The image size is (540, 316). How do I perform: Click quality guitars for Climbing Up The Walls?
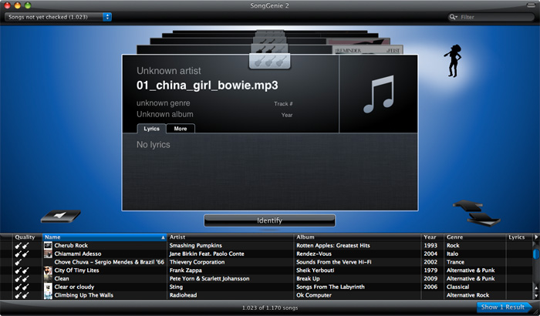tap(22, 295)
